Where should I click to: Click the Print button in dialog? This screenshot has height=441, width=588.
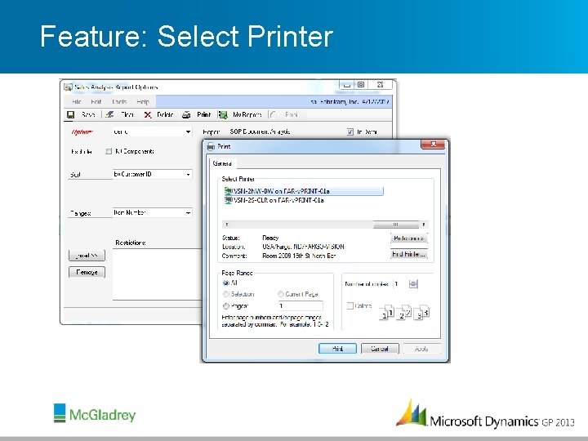click(x=337, y=349)
